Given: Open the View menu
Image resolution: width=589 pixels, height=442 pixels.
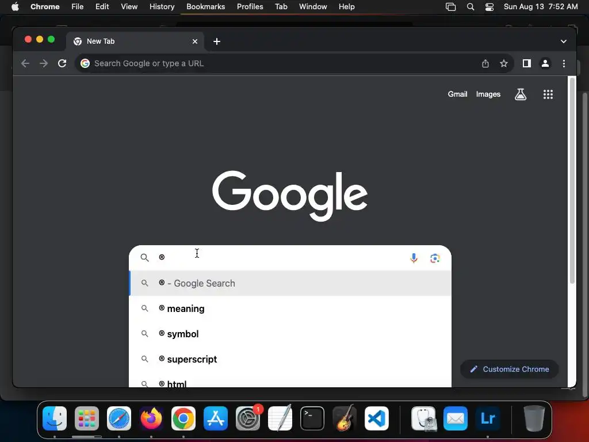Looking at the screenshot, I should point(129,6).
